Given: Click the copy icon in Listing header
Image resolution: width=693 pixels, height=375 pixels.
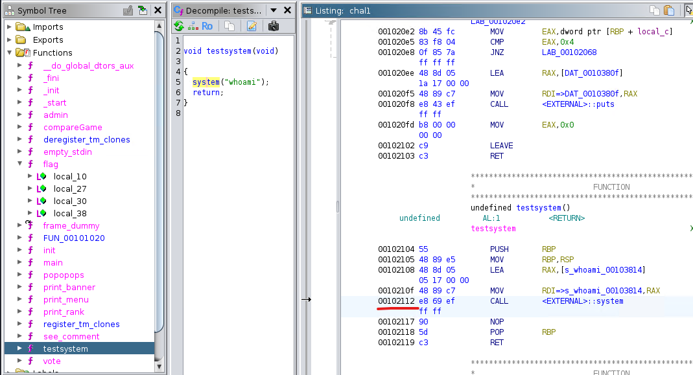Looking at the screenshot, I should (x=655, y=10).
